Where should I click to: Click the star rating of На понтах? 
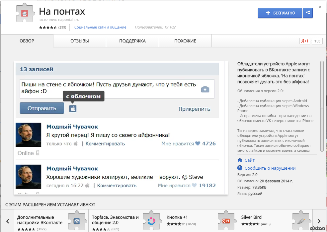[48, 27]
